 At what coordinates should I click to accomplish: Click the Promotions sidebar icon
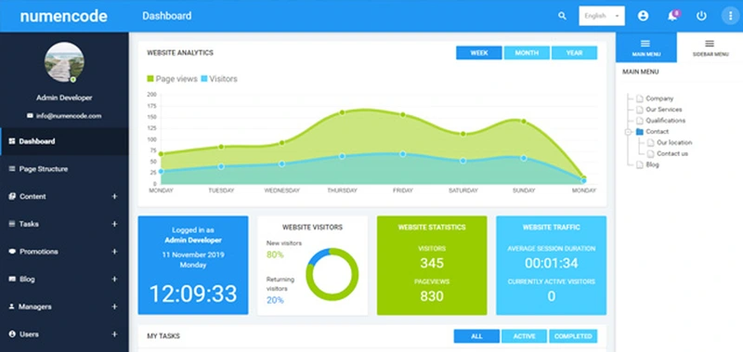[x=12, y=252]
